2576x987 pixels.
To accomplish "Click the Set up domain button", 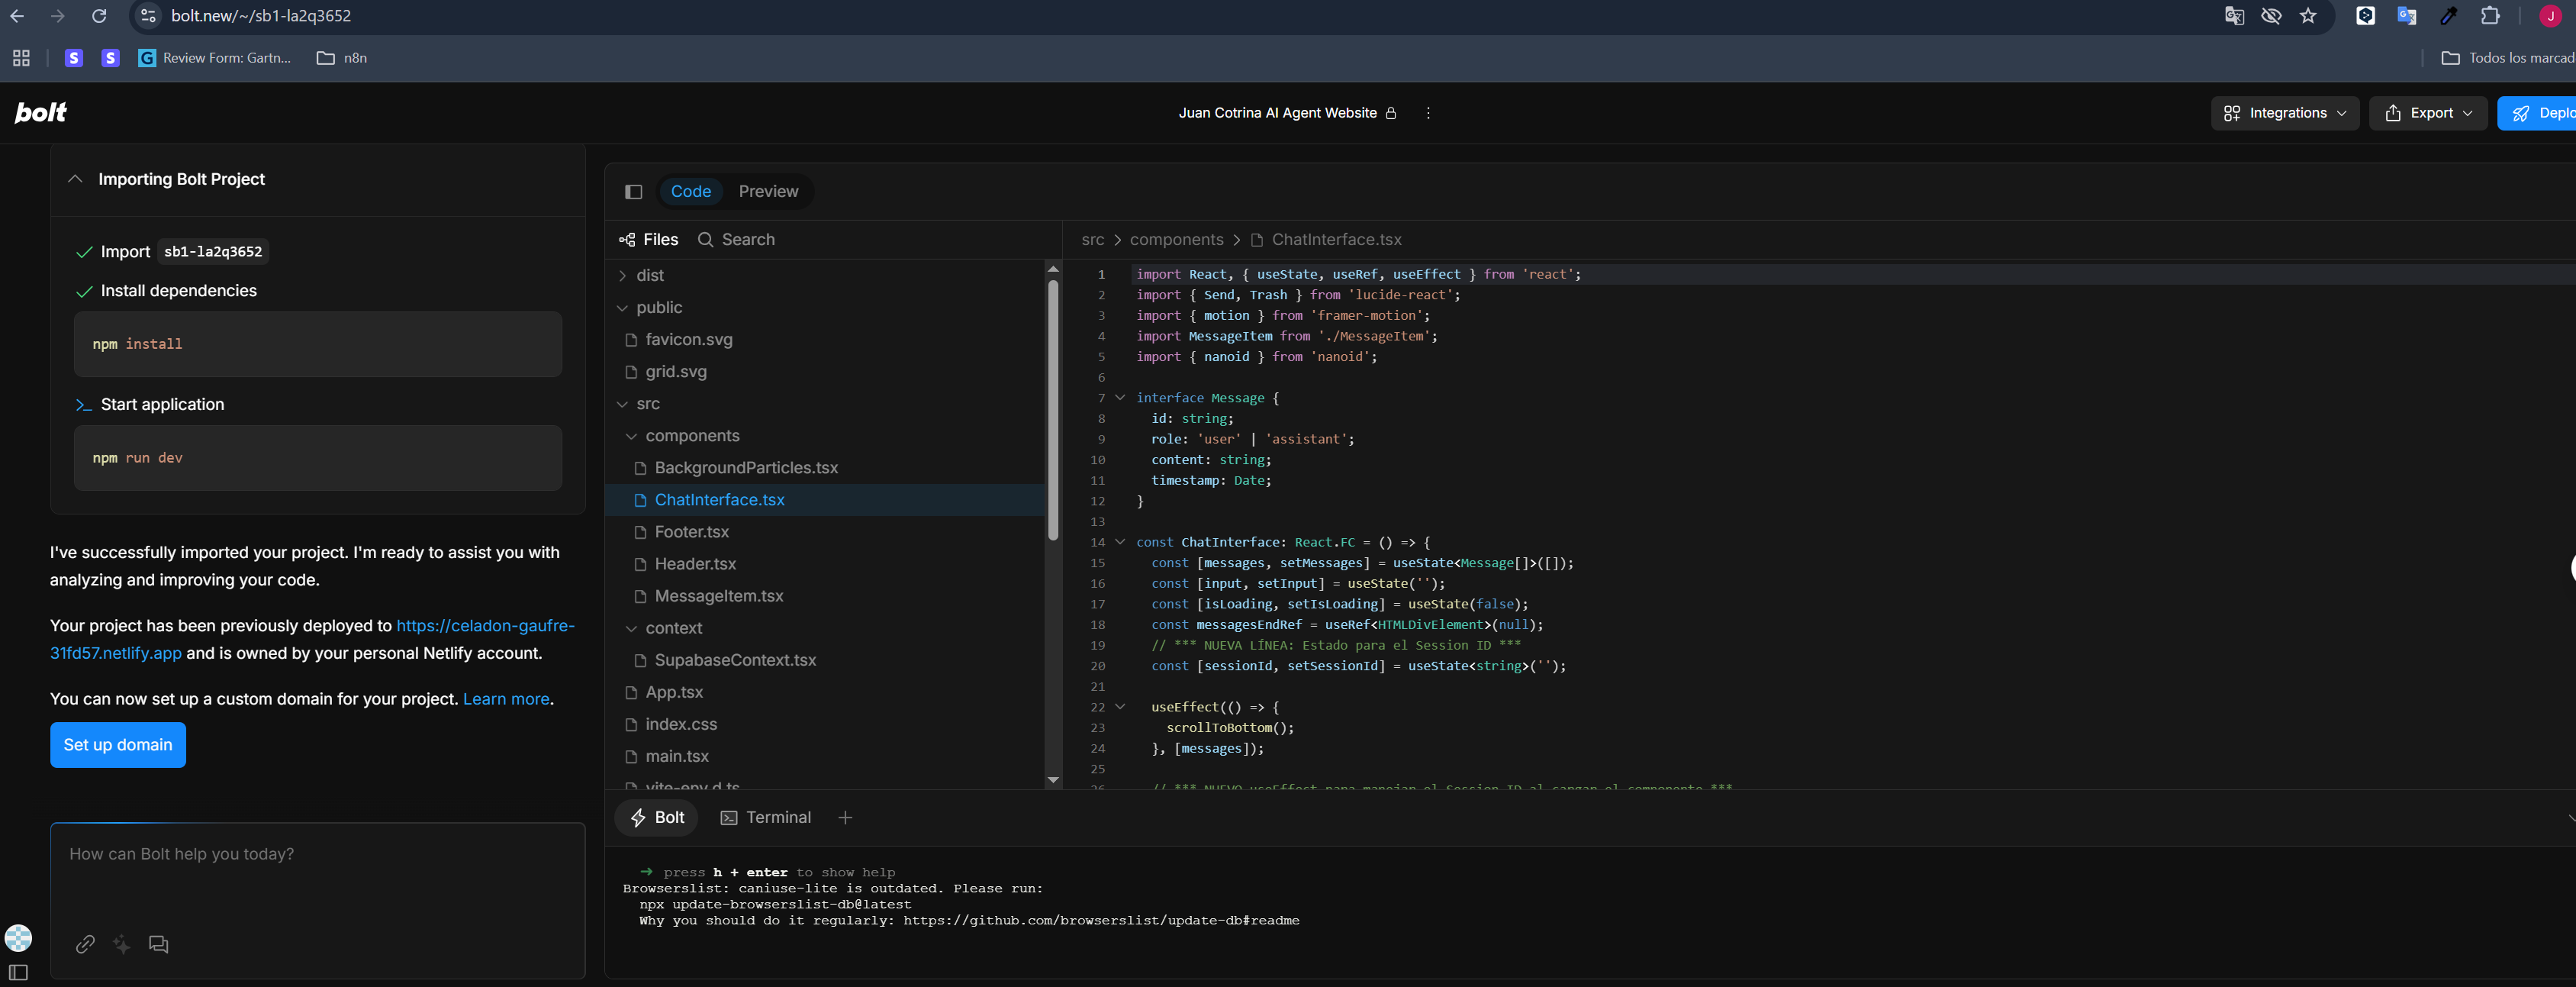I will click(x=118, y=744).
